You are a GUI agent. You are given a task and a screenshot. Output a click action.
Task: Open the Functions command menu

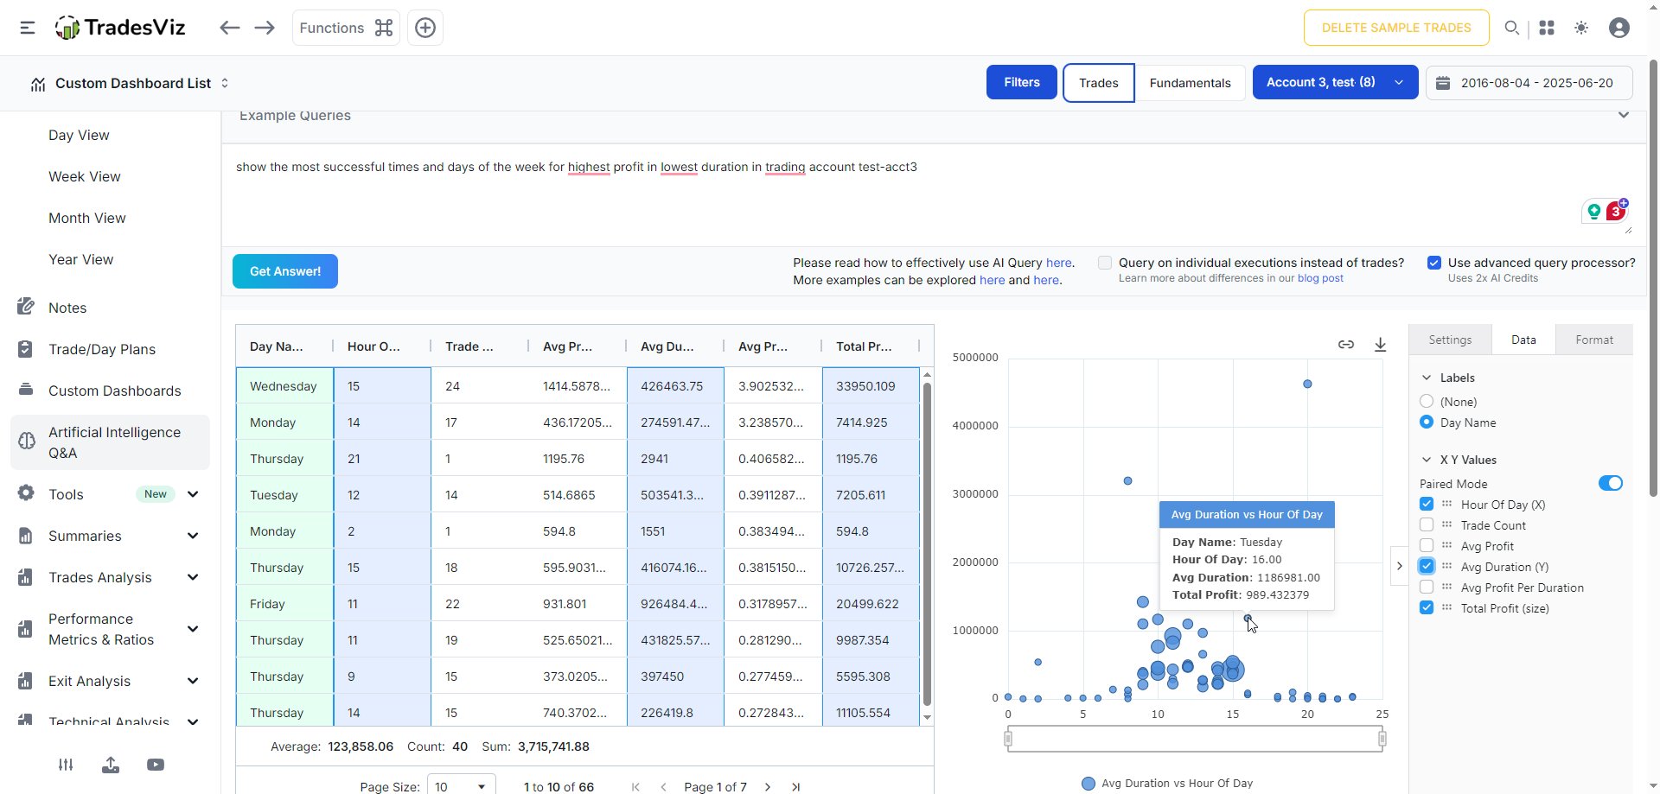(x=346, y=28)
